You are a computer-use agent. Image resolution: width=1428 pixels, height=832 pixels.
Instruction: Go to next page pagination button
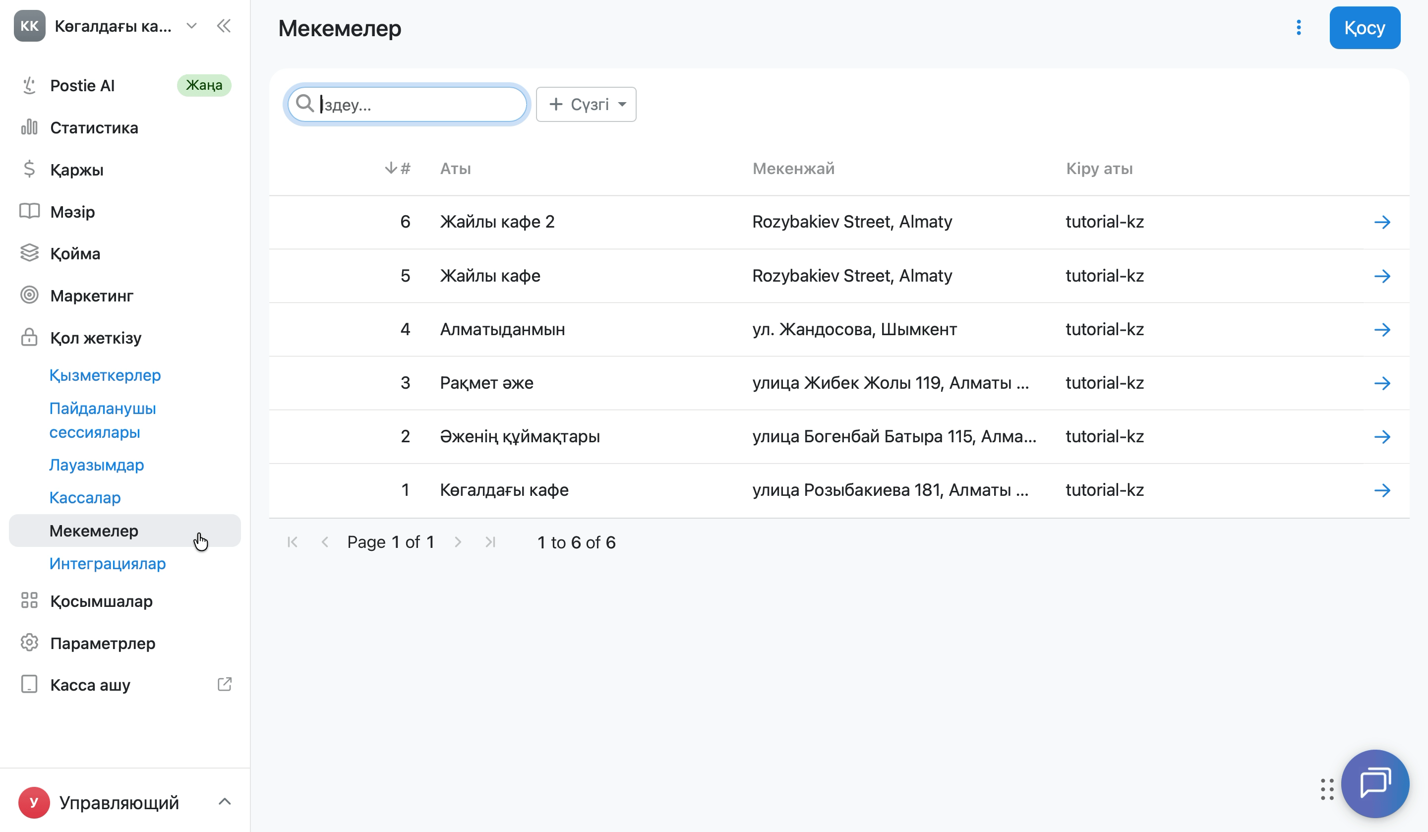click(x=458, y=542)
